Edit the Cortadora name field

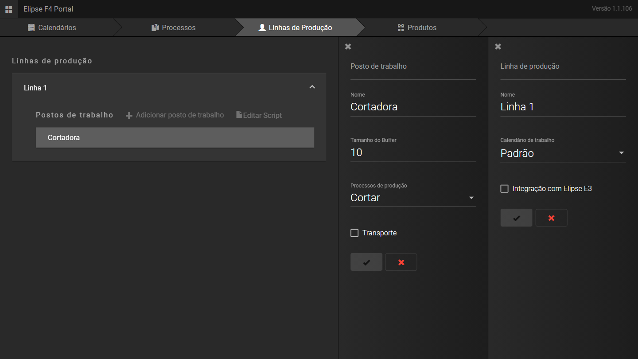[413, 107]
